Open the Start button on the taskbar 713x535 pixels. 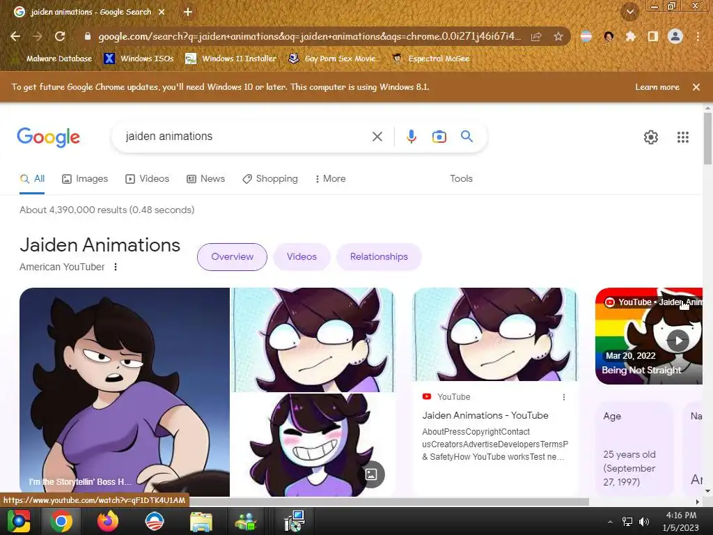(18, 521)
